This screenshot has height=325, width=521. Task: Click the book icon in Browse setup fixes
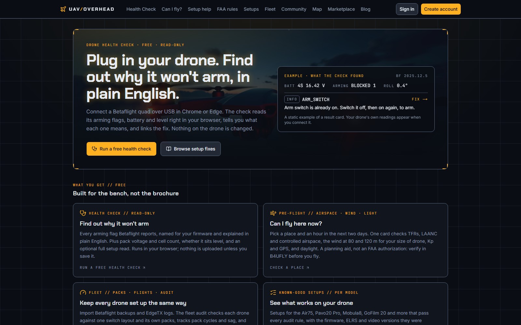(x=169, y=149)
